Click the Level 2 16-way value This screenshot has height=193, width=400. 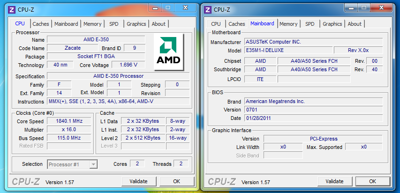[178, 138]
